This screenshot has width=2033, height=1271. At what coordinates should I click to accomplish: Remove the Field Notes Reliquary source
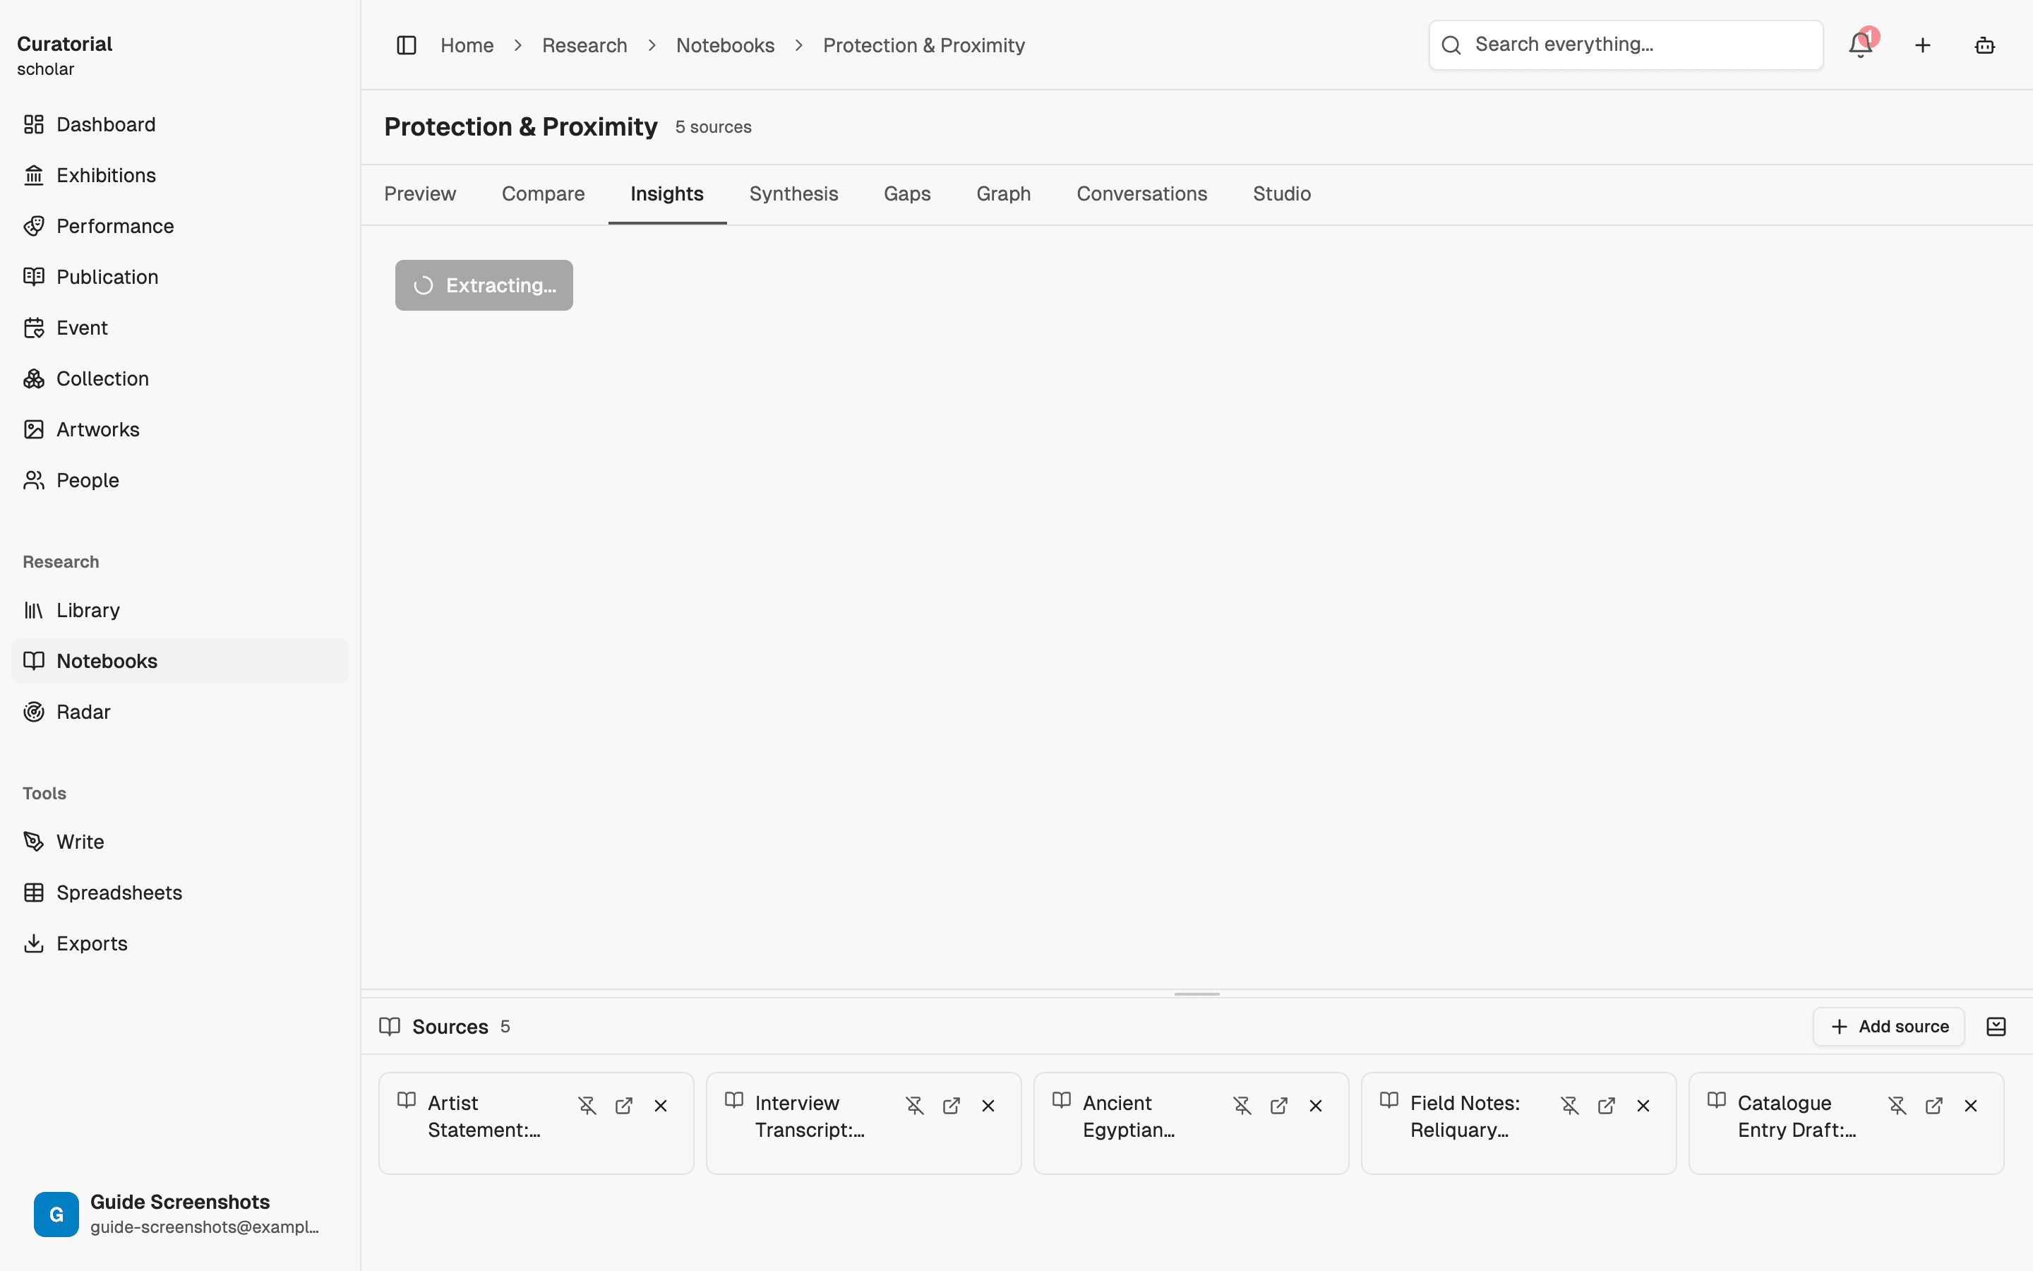tap(1644, 1105)
